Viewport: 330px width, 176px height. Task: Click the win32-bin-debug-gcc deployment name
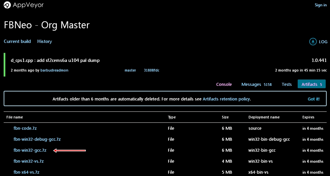tap(269, 139)
